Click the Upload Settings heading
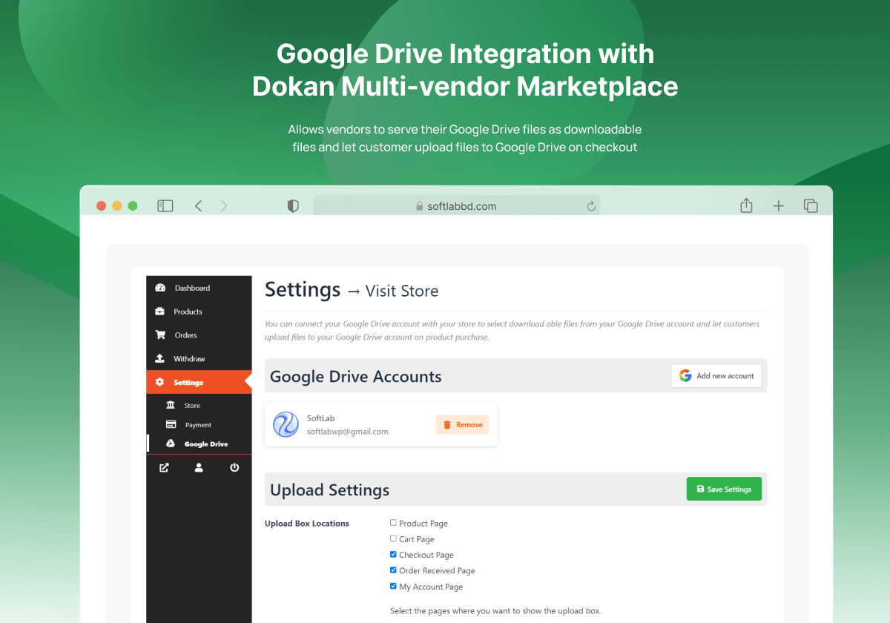This screenshot has height=623, width=890. (x=330, y=490)
